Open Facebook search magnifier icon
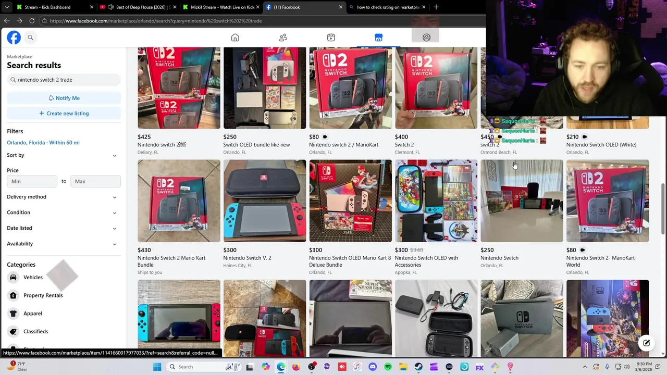This screenshot has width=667, height=375. (30, 37)
